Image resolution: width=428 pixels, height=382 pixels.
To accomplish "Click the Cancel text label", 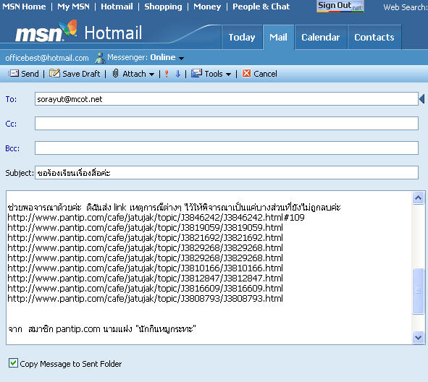I will tap(265, 74).
